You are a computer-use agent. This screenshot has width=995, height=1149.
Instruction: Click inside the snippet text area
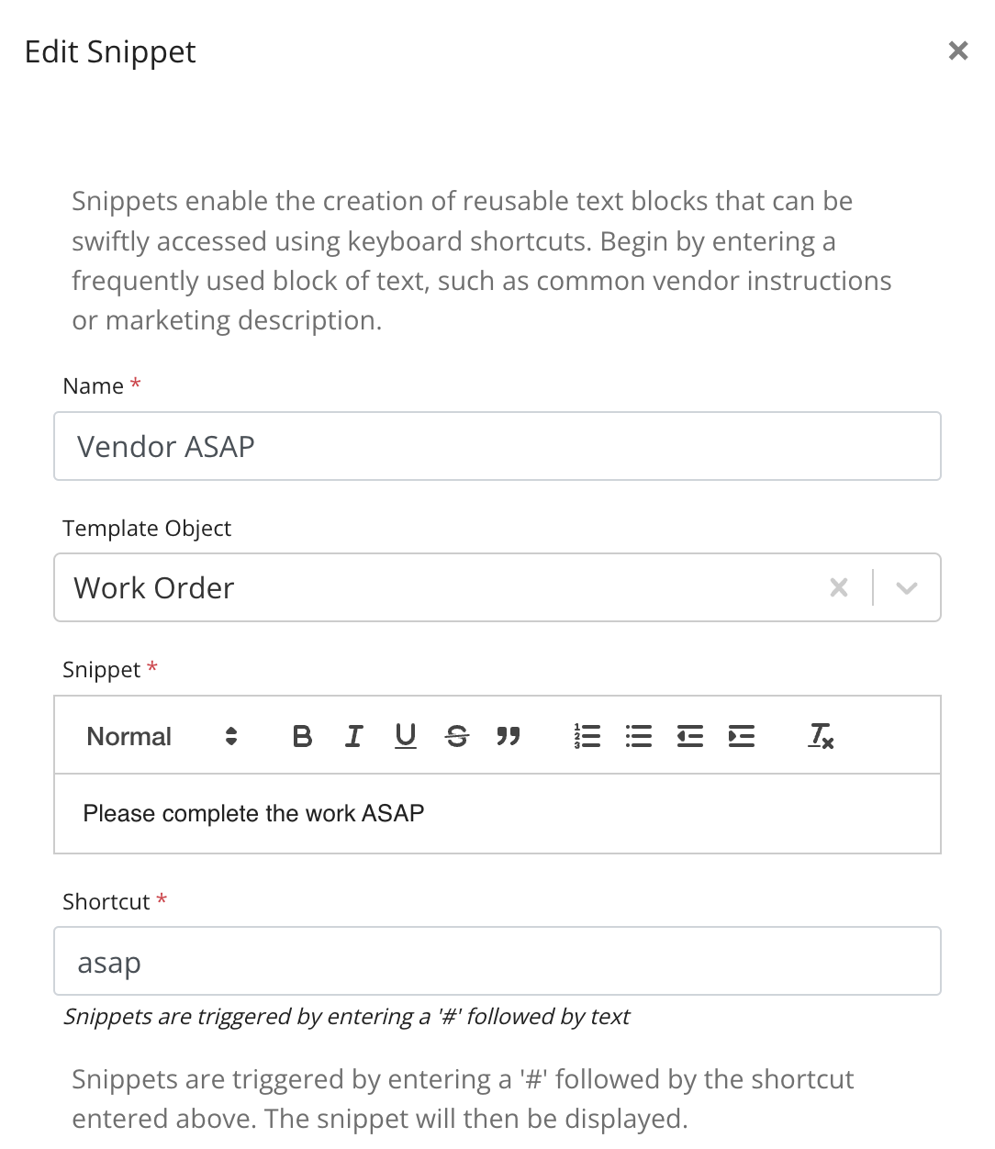[x=497, y=814]
